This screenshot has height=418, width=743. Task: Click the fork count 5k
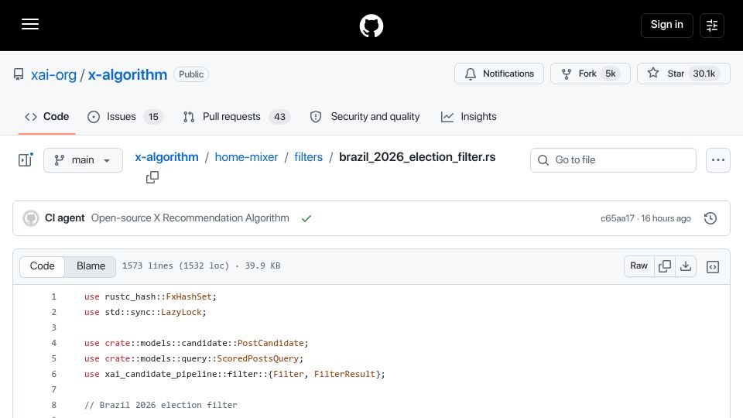(x=611, y=74)
